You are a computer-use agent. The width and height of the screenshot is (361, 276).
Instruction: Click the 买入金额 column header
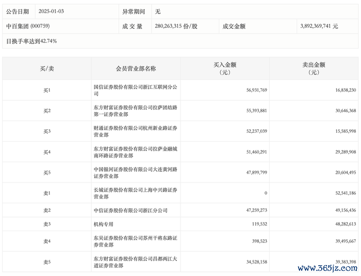[225, 68]
